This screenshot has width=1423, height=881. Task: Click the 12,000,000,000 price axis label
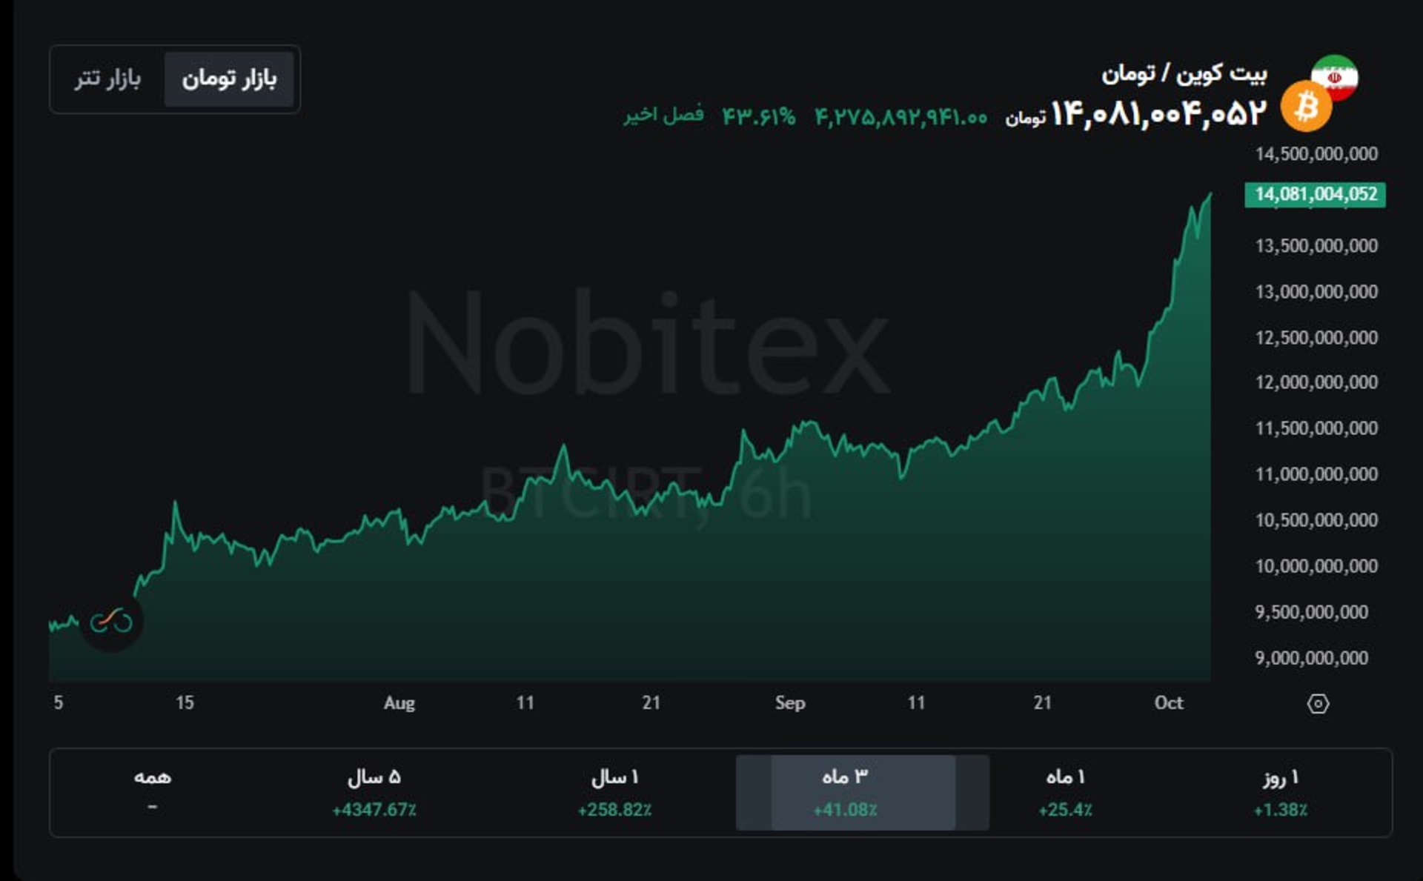[x=1316, y=382]
